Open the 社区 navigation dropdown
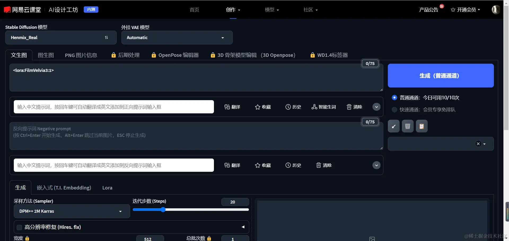Viewport: 509px width, 241px height. 310,10
